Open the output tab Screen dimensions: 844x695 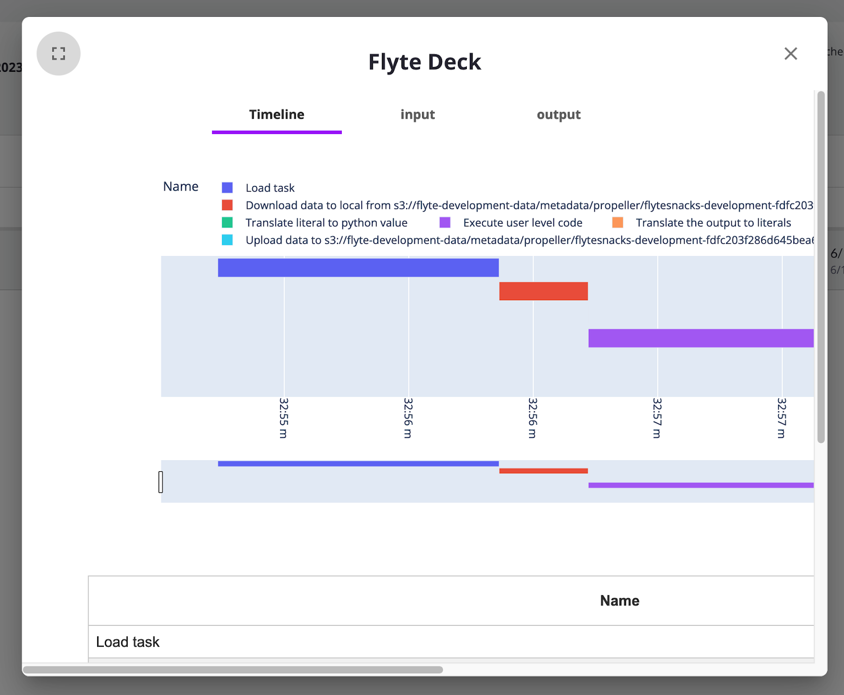(559, 115)
